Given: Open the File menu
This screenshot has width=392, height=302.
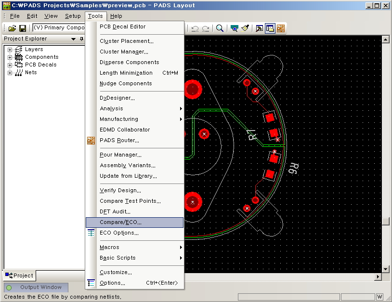Looking at the screenshot, I should tap(15, 16).
